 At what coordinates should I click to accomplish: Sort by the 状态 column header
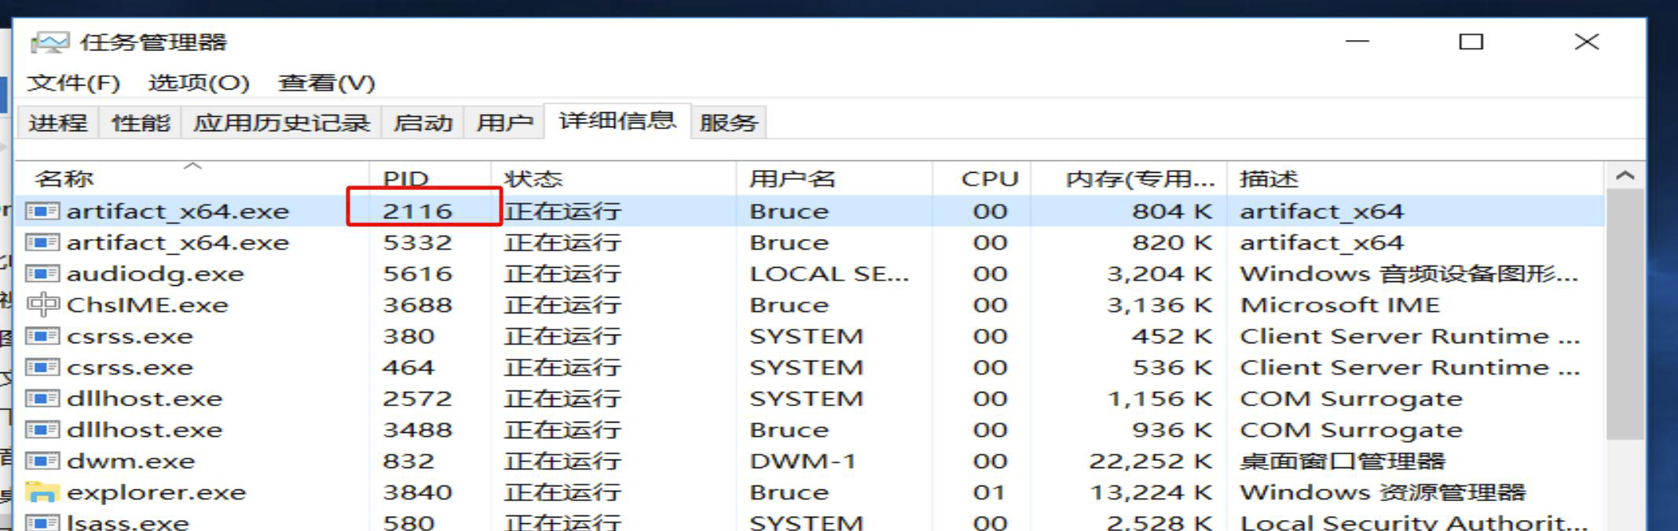[x=614, y=178]
